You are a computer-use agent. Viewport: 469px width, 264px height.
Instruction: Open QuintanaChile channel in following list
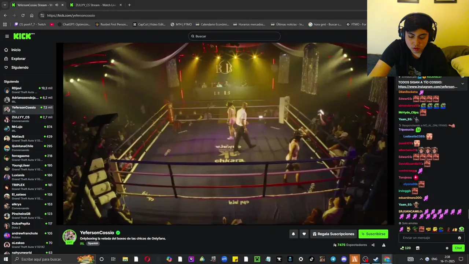28,148
